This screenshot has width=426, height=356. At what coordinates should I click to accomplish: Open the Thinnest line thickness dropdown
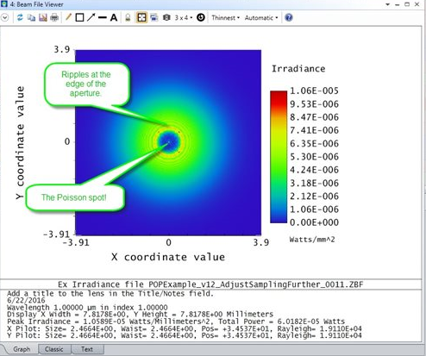coord(225,18)
